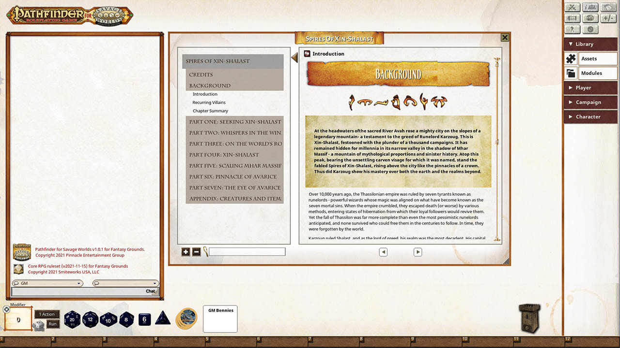Open the Tokens palette icon
The image size is (620, 348).
click(590, 18)
